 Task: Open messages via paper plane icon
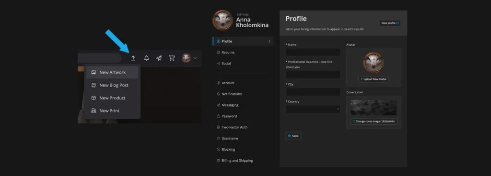point(159,58)
